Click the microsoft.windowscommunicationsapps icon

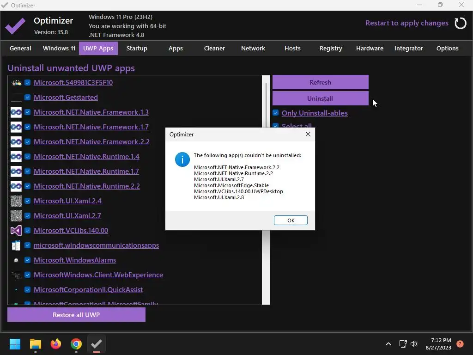tap(16, 245)
